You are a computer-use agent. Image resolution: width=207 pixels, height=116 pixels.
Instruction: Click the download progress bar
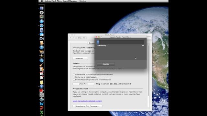point(120,42)
